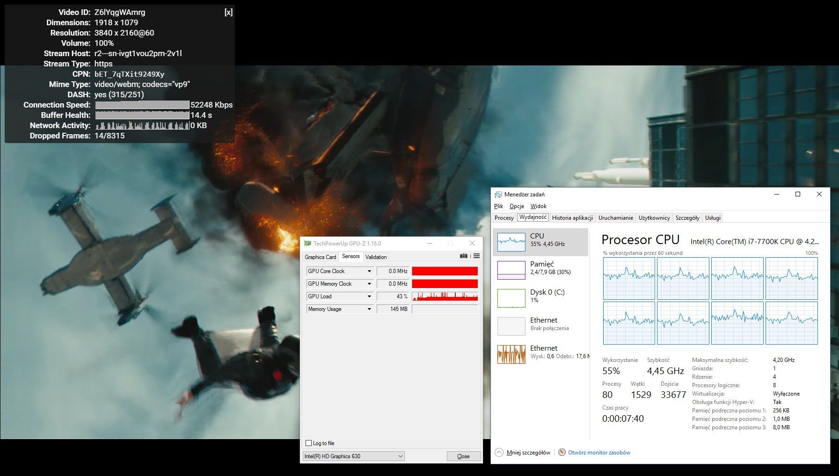This screenshot has height=476, width=839.
Task: Switch to the Graphics Card tab
Action: 321,257
